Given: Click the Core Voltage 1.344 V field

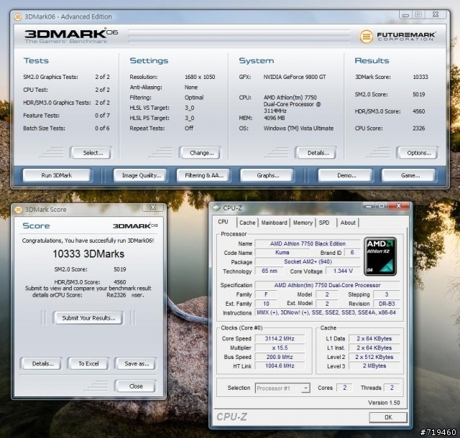Looking at the screenshot, I should click(343, 271).
